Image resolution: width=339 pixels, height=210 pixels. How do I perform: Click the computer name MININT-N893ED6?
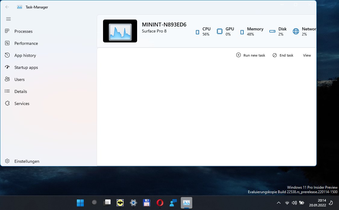click(164, 25)
